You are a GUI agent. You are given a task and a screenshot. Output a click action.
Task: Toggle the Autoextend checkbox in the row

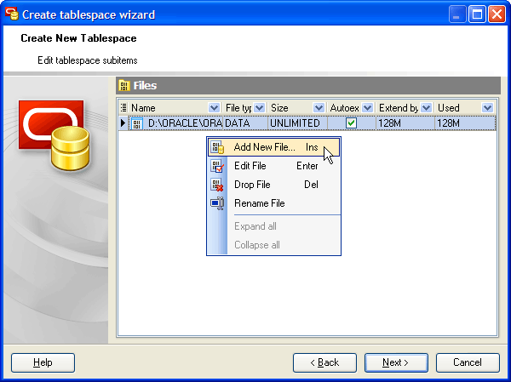pyautogui.click(x=351, y=123)
